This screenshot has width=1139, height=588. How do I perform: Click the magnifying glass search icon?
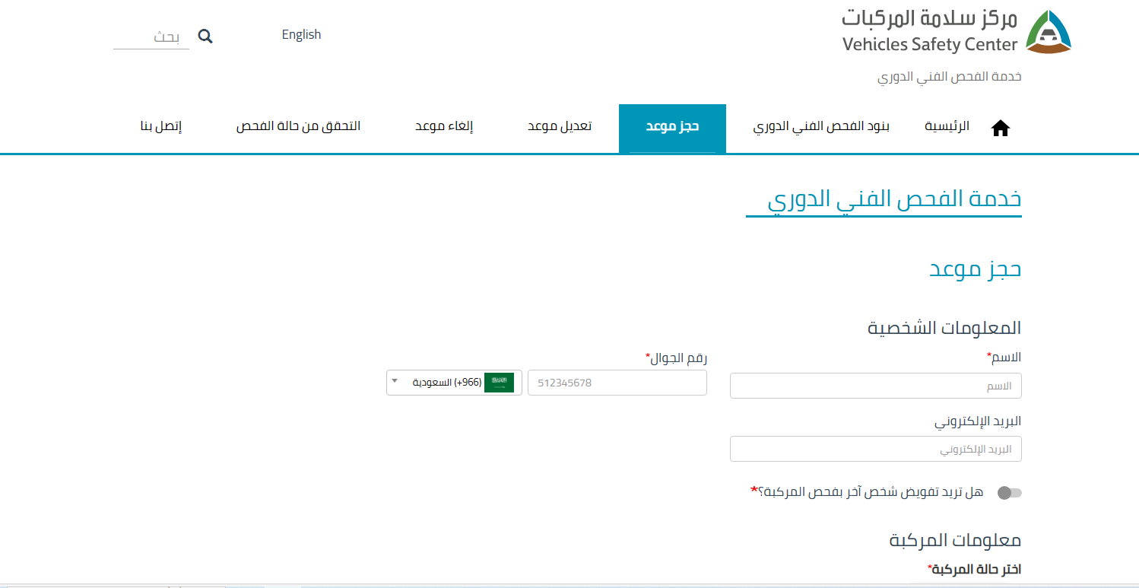[x=205, y=36]
